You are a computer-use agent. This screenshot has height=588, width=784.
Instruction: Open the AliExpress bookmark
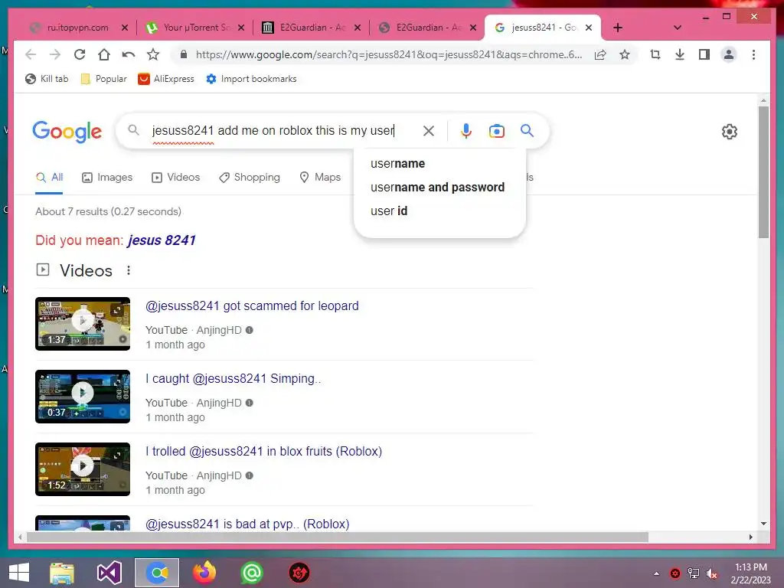click(x=166, y=79)
